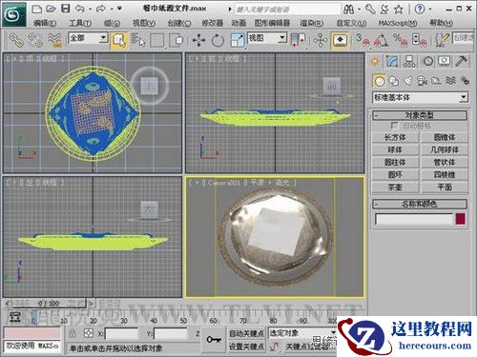This screenshot has height=357, width=477.
Task: Open the 工具(T) menu
Action: click(x=80, y=23)
